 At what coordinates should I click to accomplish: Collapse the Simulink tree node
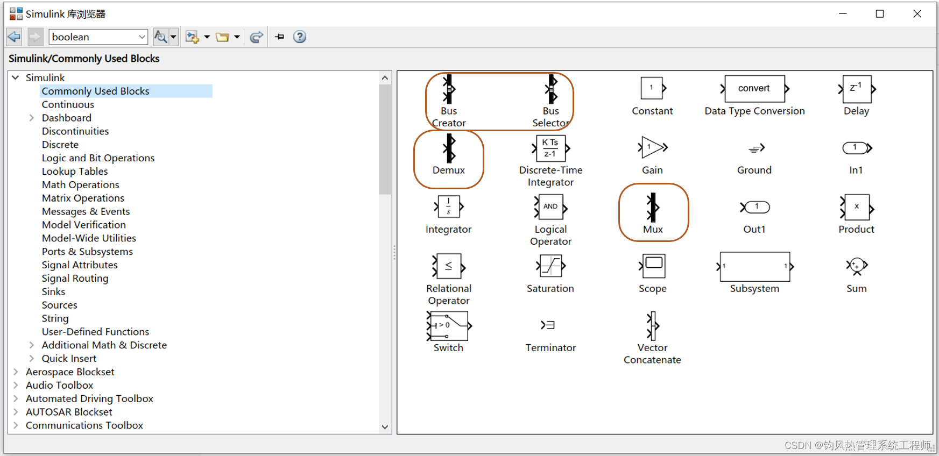(x=16, y=77)
